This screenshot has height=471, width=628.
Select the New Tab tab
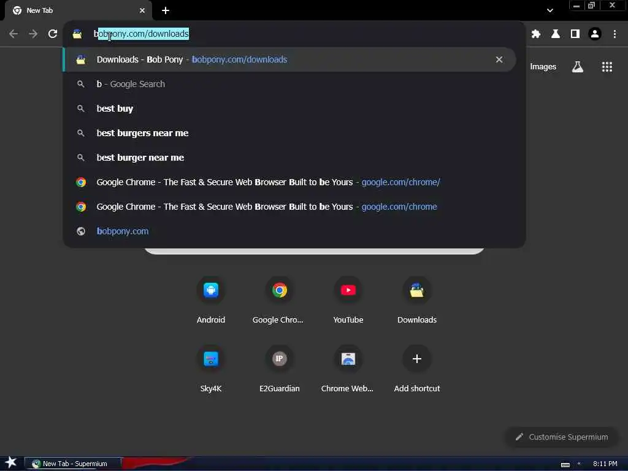click(x=78, y=10)
